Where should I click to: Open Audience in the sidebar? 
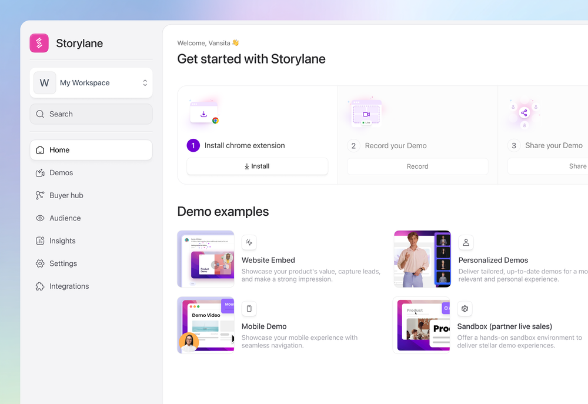pyautogui.click(x=91, y=218)
